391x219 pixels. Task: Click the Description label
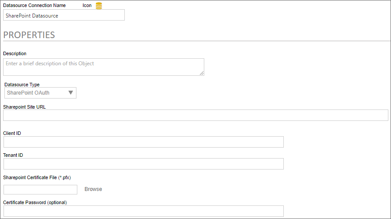point(15,53)
